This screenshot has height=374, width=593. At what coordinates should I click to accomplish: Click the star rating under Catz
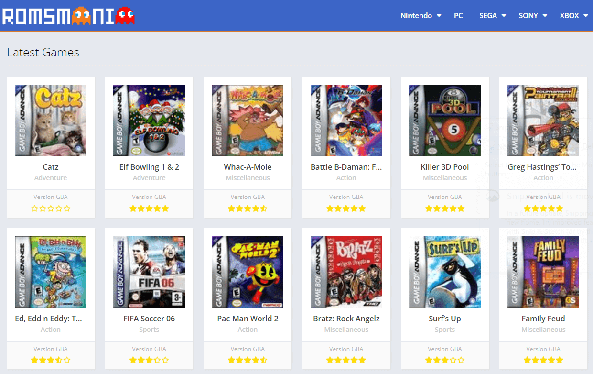point(51,209)
